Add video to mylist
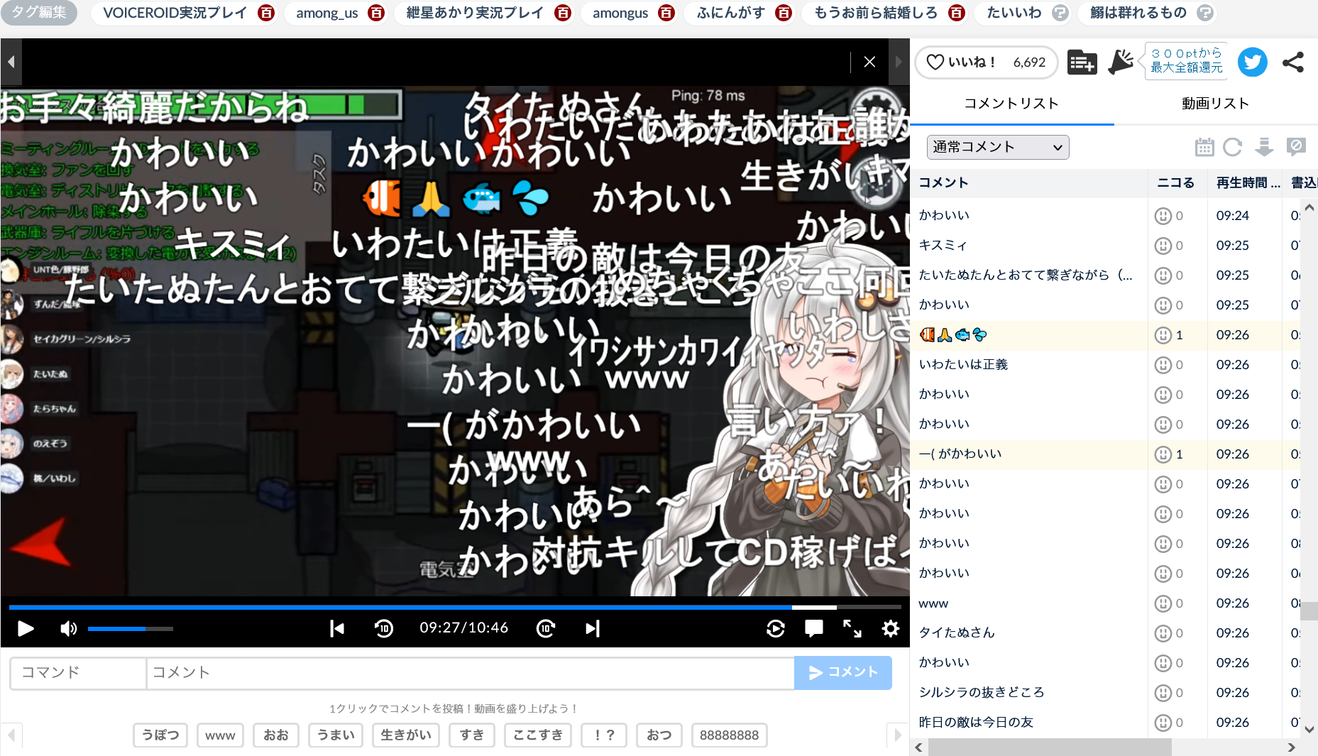Image resolution: width=1318 pixels, height=756 pixels. (x=1082, y=62)
